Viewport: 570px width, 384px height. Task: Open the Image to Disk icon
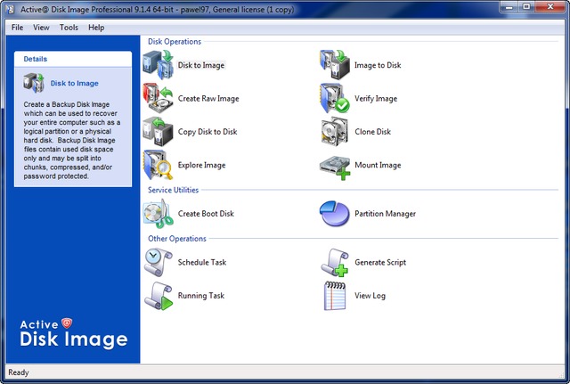pos(333,65)
